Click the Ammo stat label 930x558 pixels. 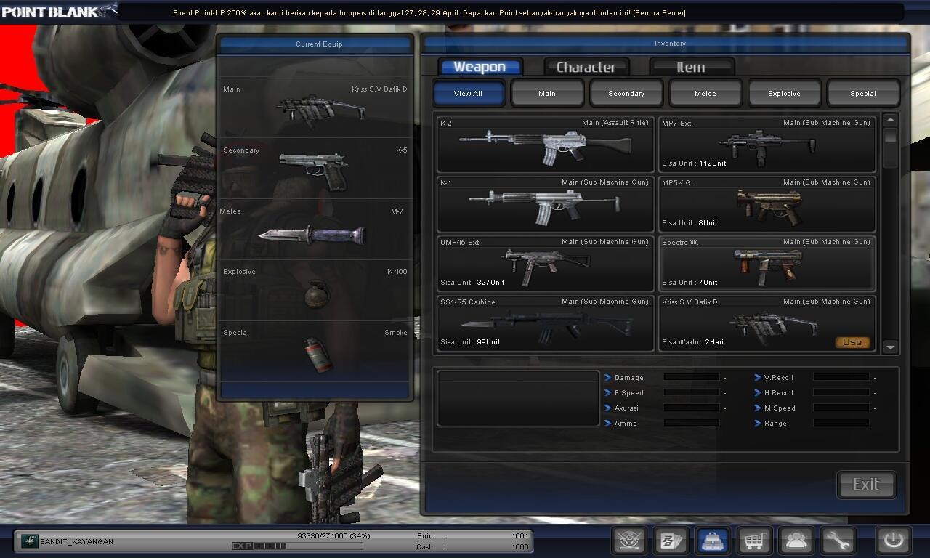(626, 424)
